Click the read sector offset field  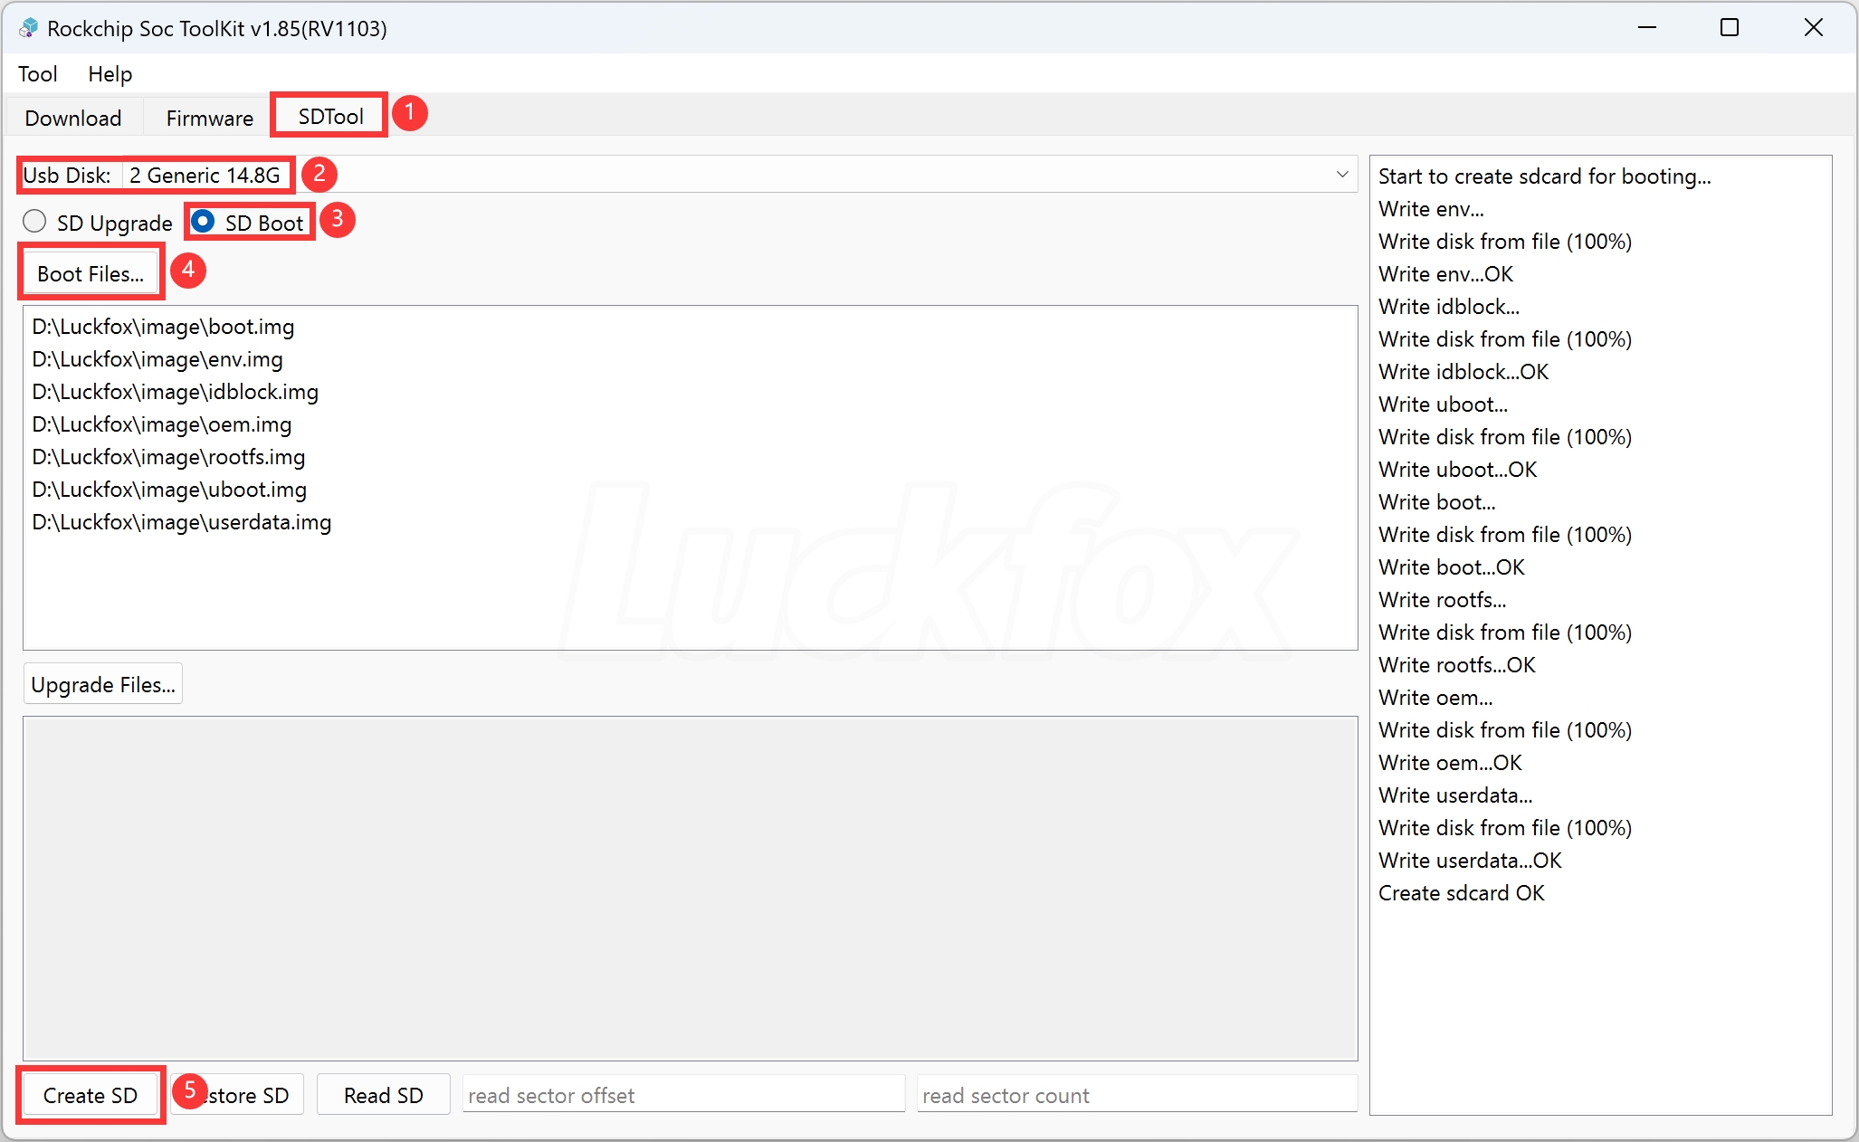(x=683, y=1095)
